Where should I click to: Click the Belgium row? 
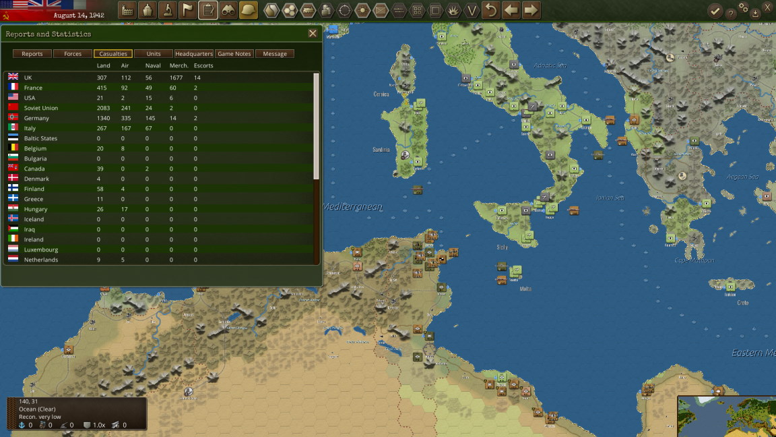point(158,148)
